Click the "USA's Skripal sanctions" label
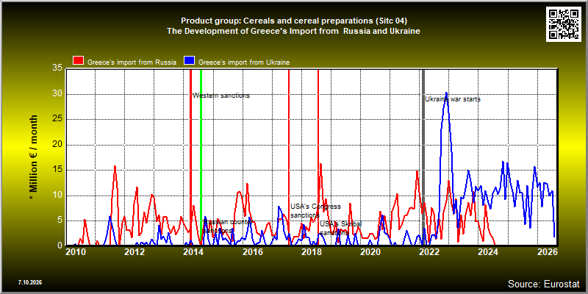588x294 pixels. (x=340, y=228)
